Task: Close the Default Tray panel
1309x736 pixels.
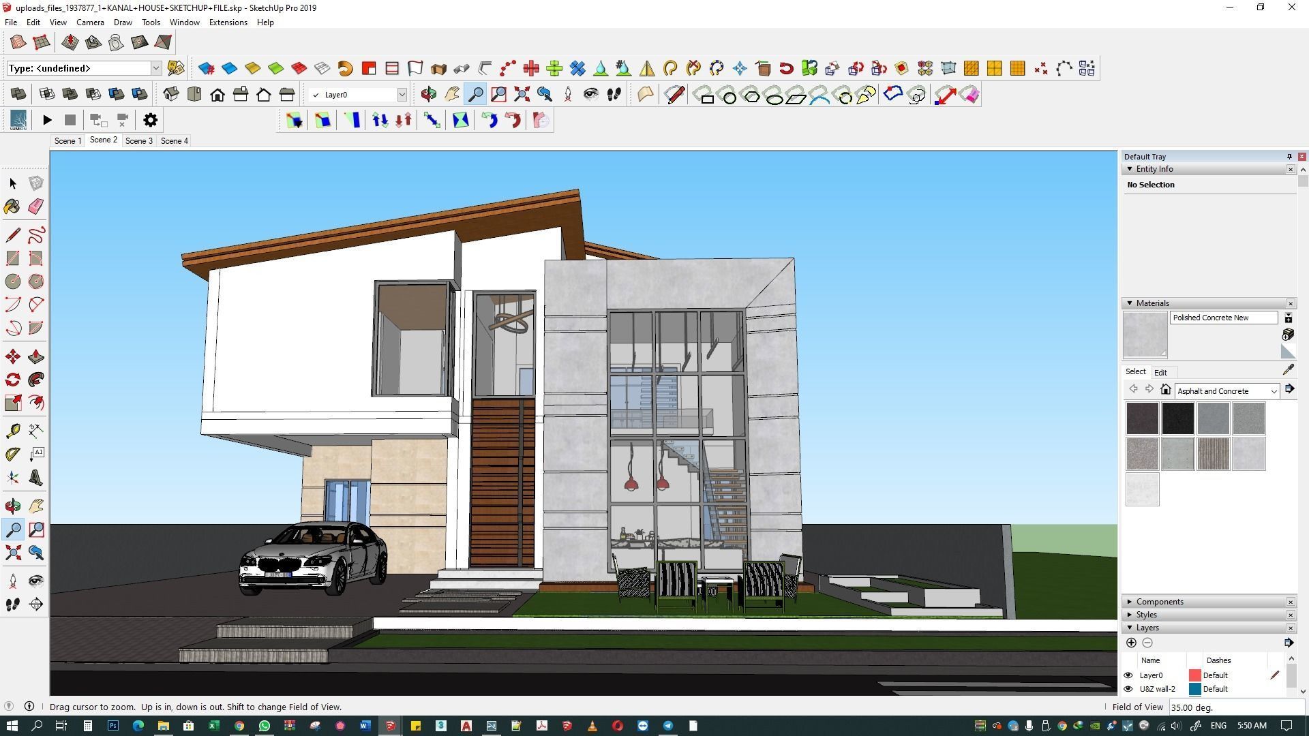Action: 1302,157
